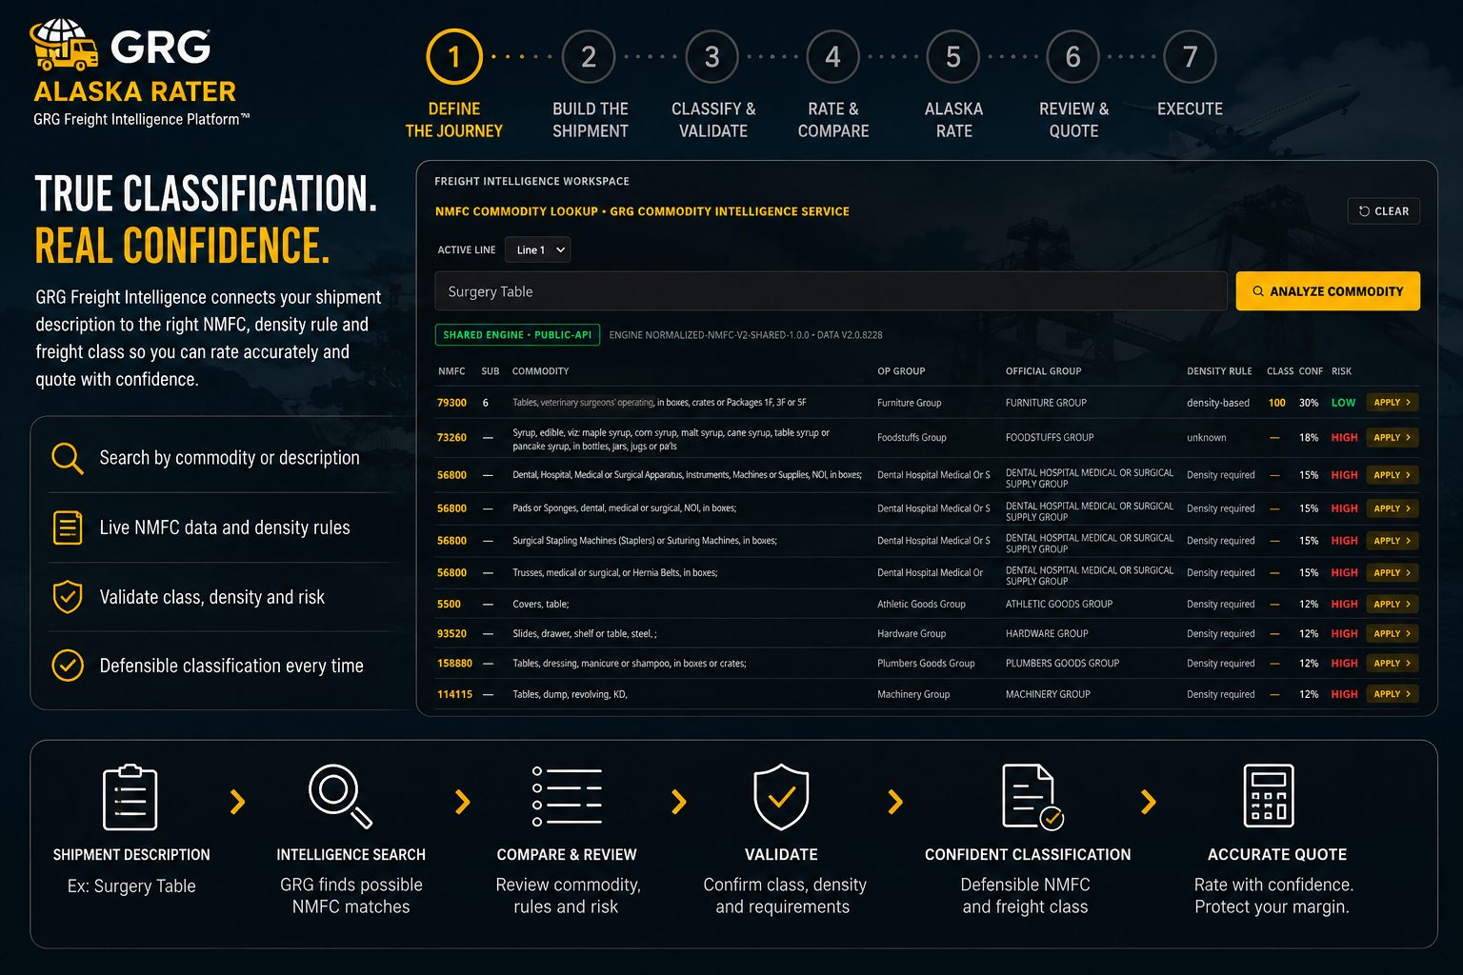Image resolution: width=1463 pixels, height=975 pixels.
Task: Click the magnifier icon above Intelligence Search
Action: (340, 796)
